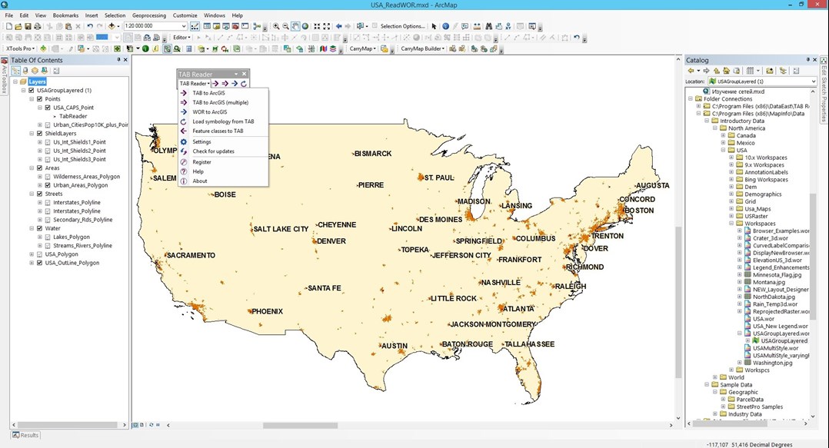Screen dimensions: 829x448
Task: Select the Wilderness_Areas_Polygon layer name
Action: pos(86,177)
